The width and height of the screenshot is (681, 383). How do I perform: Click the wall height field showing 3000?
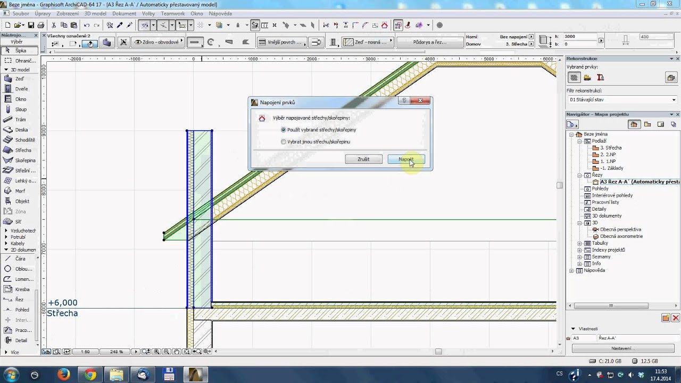[x=580, y=37]
